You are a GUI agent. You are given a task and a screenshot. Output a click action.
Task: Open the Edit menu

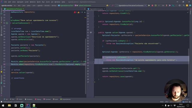[10, 2]
